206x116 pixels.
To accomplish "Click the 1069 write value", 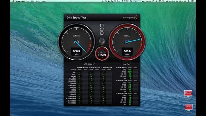I will coord(130,72).
